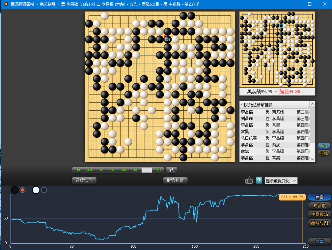Click the recommendation list scroll-up arrow
Viewport: 332px width, 250px height.
pos(312,104)
